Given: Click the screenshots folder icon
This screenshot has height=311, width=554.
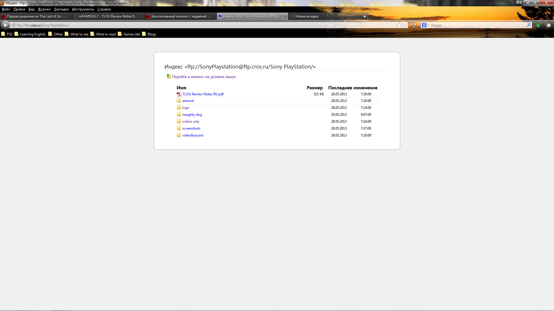Looking at the screenshot, I should (179, 128).
